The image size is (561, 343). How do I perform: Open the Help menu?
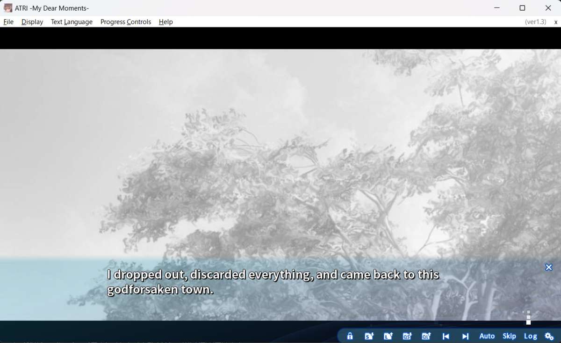point(165,22)
